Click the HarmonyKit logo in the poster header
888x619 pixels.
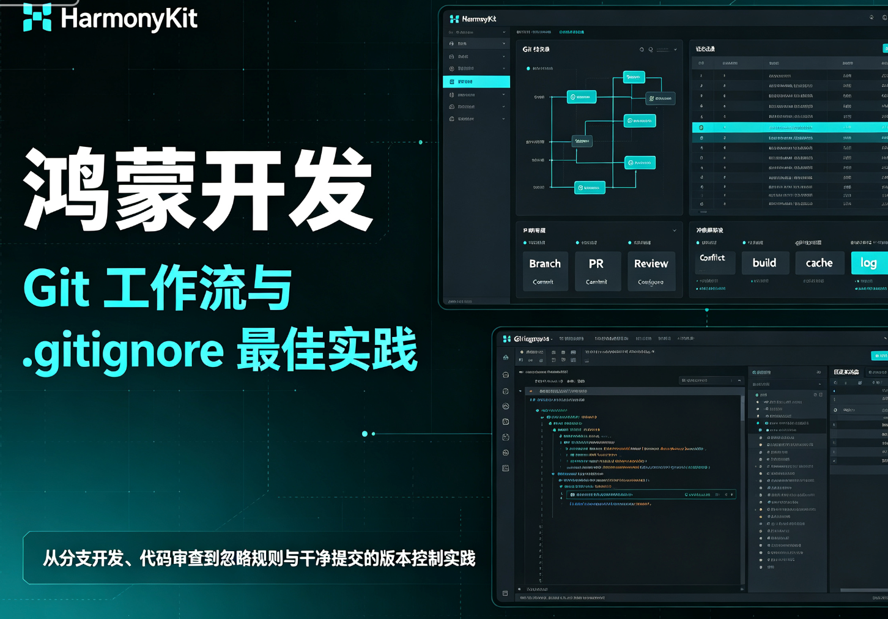pyautogui.click(x=110, y=17)
